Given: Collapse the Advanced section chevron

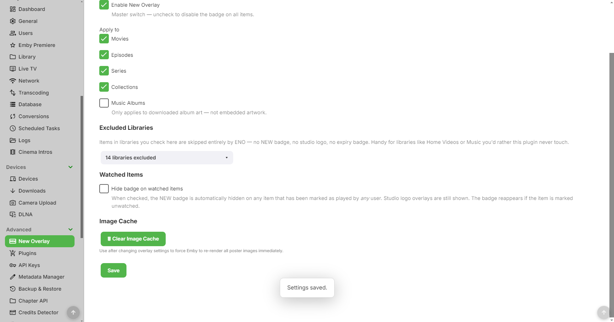Looking at the screenshot, I should pos(70,230).
